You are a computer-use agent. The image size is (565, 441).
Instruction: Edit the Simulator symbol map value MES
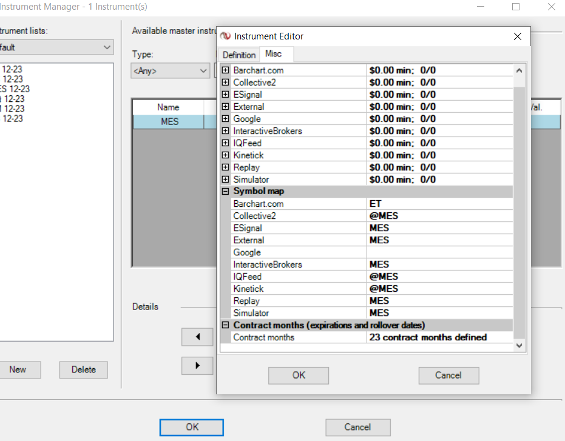[x=439, y=313]
